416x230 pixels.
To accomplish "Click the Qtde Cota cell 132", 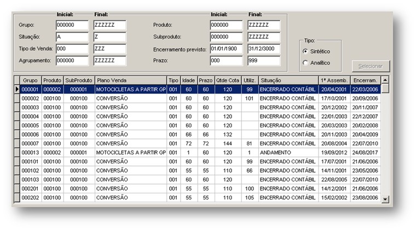I will pyautogui.click(x=228, y=134).
